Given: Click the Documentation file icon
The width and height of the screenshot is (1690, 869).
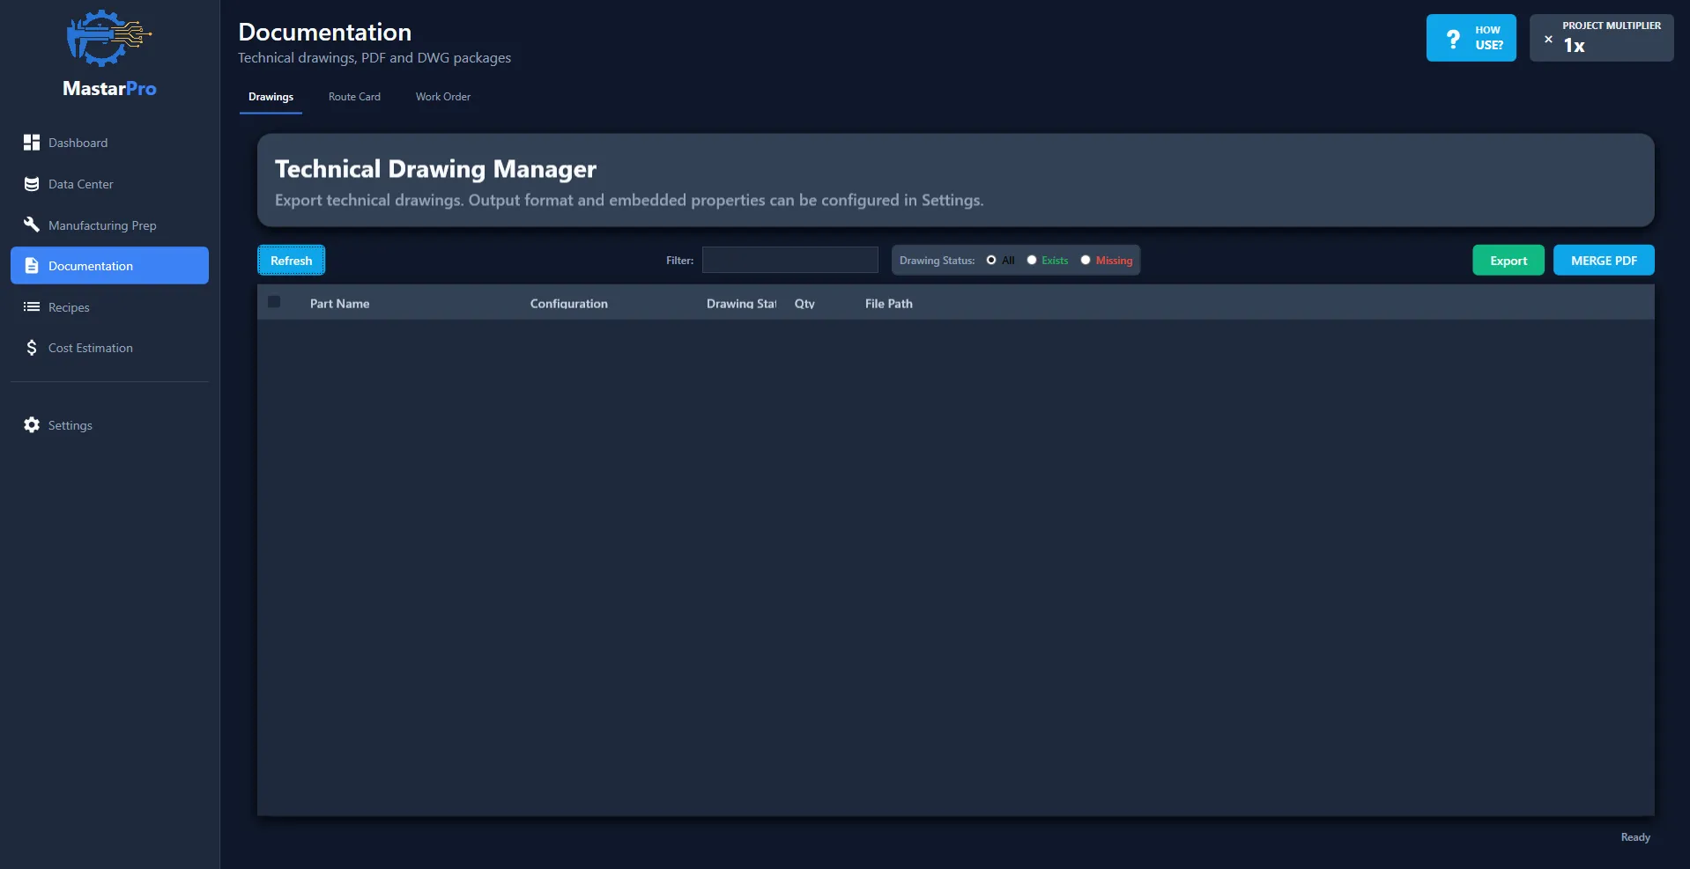Looking at the screenshot, I should pyautogui.click(x=32, y=266).
